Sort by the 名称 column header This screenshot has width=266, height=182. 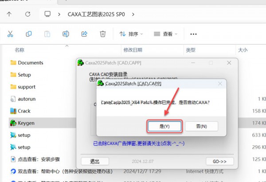click(x=20, y=50)
